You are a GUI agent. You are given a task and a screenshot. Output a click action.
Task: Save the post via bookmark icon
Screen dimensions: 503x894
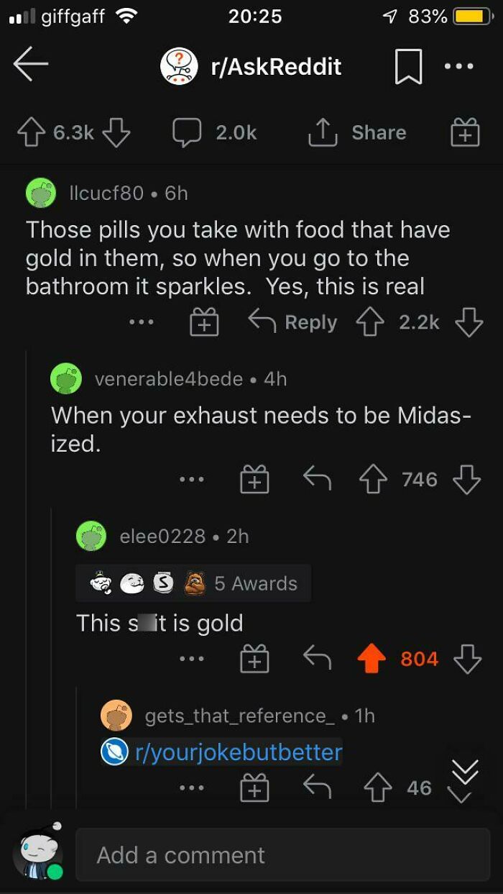407,66
